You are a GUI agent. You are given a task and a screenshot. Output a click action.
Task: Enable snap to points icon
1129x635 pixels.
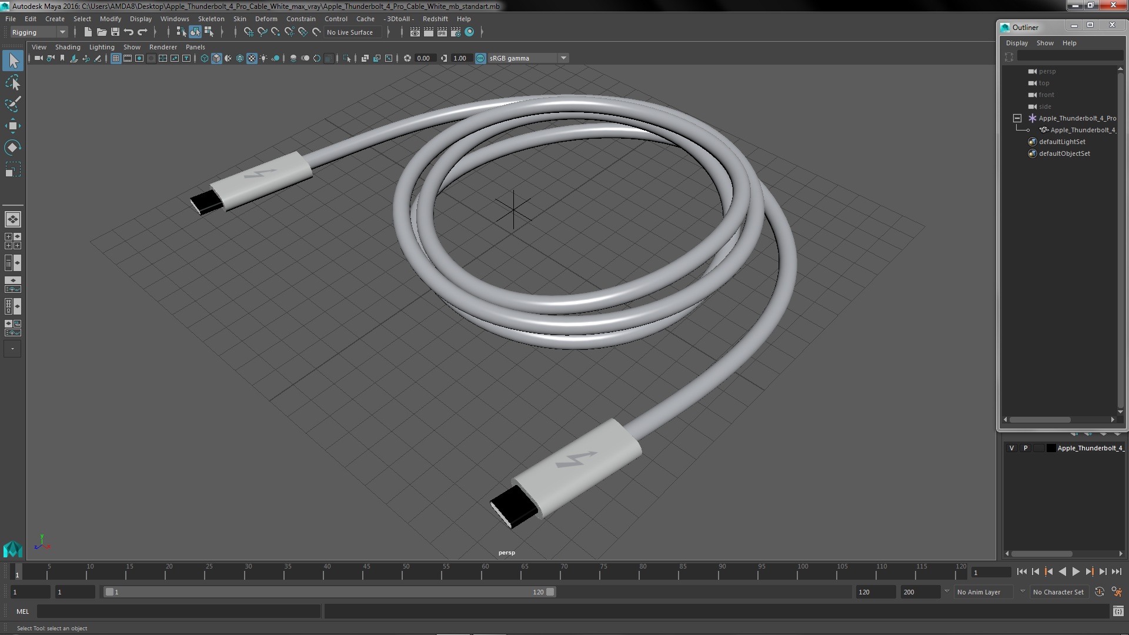click(276, 32)
